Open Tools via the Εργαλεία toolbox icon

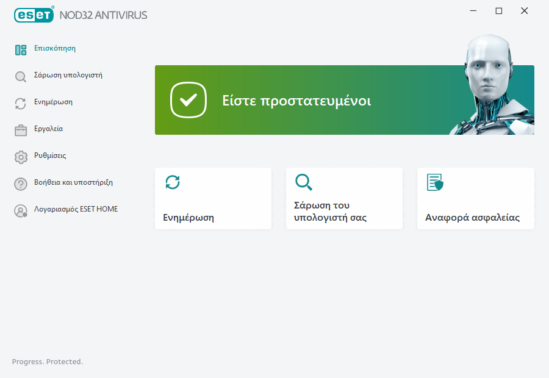(x=20, y=129)
